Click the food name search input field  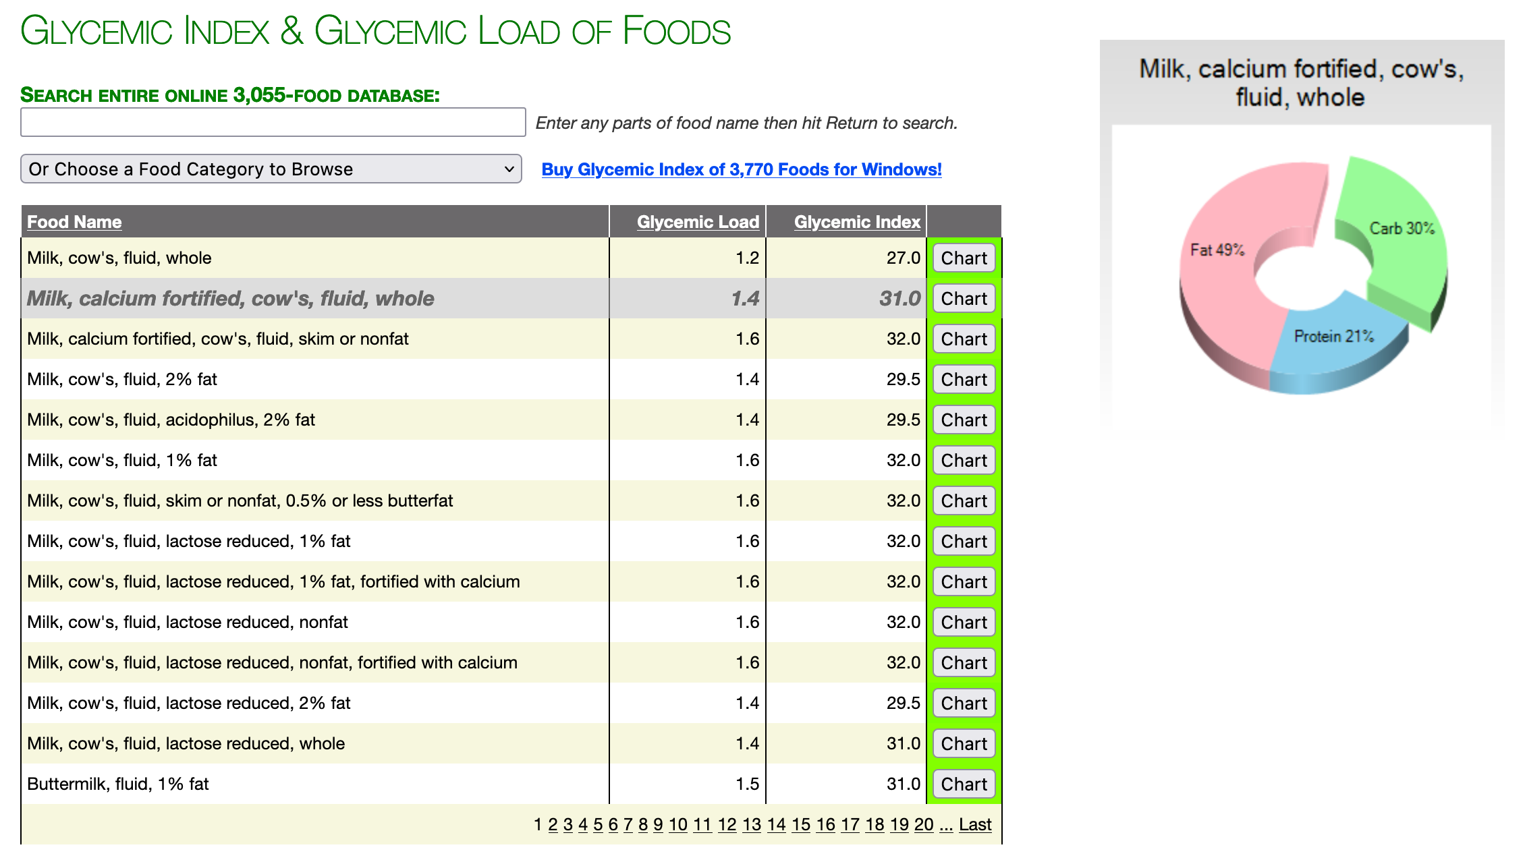[273, 122]
